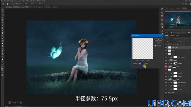This screenshot has width=191, height=107.
Task: Open the Filter menu
Action: coord(28,1)
